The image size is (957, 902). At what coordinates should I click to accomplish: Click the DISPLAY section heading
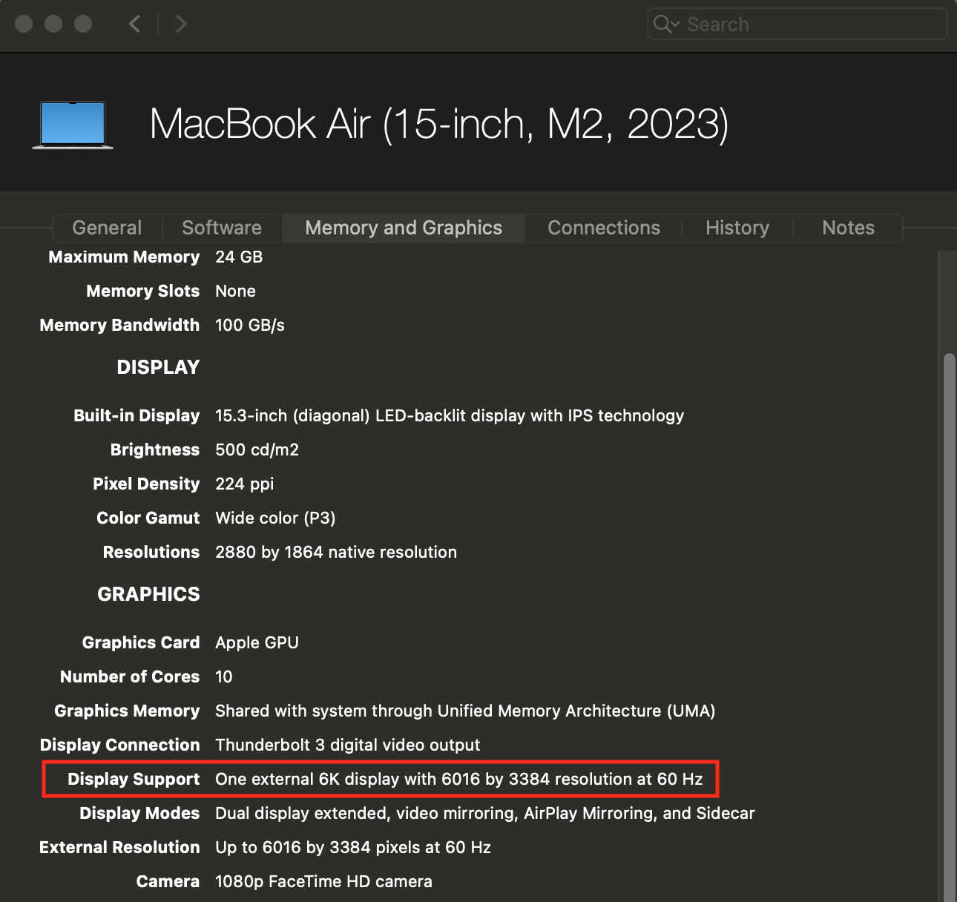(158, 367)
